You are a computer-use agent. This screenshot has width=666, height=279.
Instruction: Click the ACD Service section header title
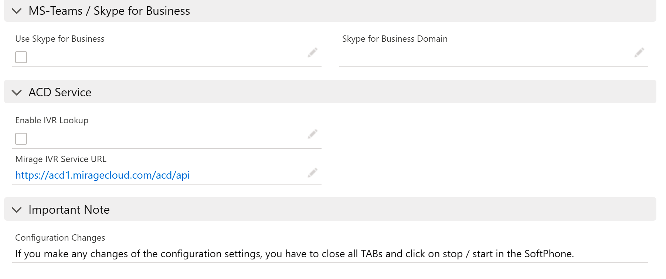point(60,92)
